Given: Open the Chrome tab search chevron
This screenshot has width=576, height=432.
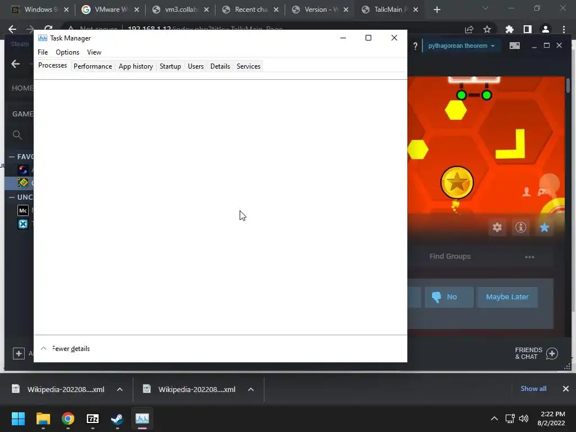Looking at the screenshot, I should 485,8.
